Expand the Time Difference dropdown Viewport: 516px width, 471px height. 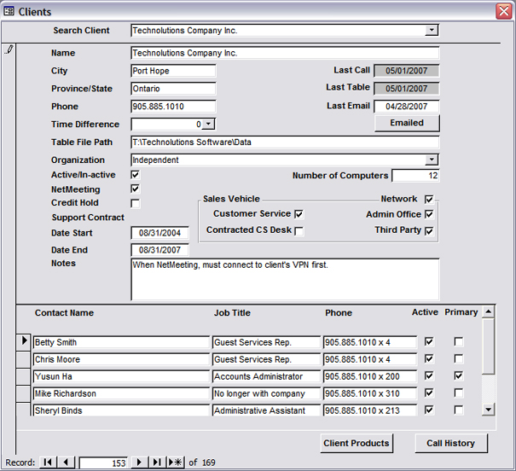coord(208,124)
